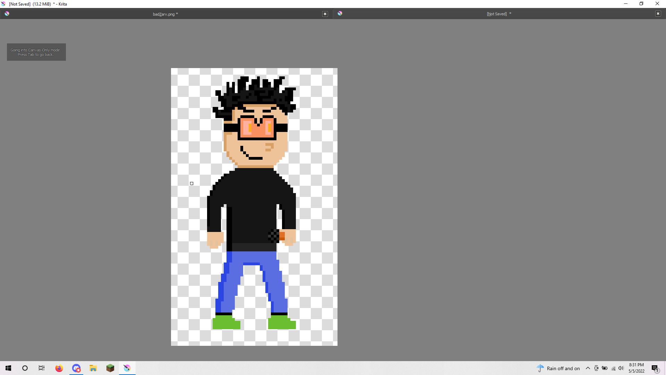The height and width of the screenshot is (375, 666).
Task: Open Task View from the taskbar
Action: pos(42,368)
